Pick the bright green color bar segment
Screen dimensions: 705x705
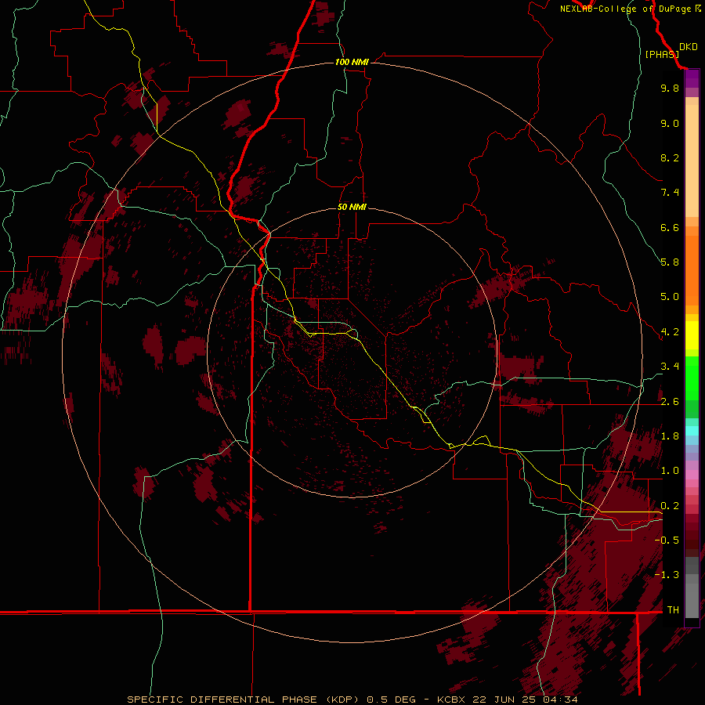point(692,378)
